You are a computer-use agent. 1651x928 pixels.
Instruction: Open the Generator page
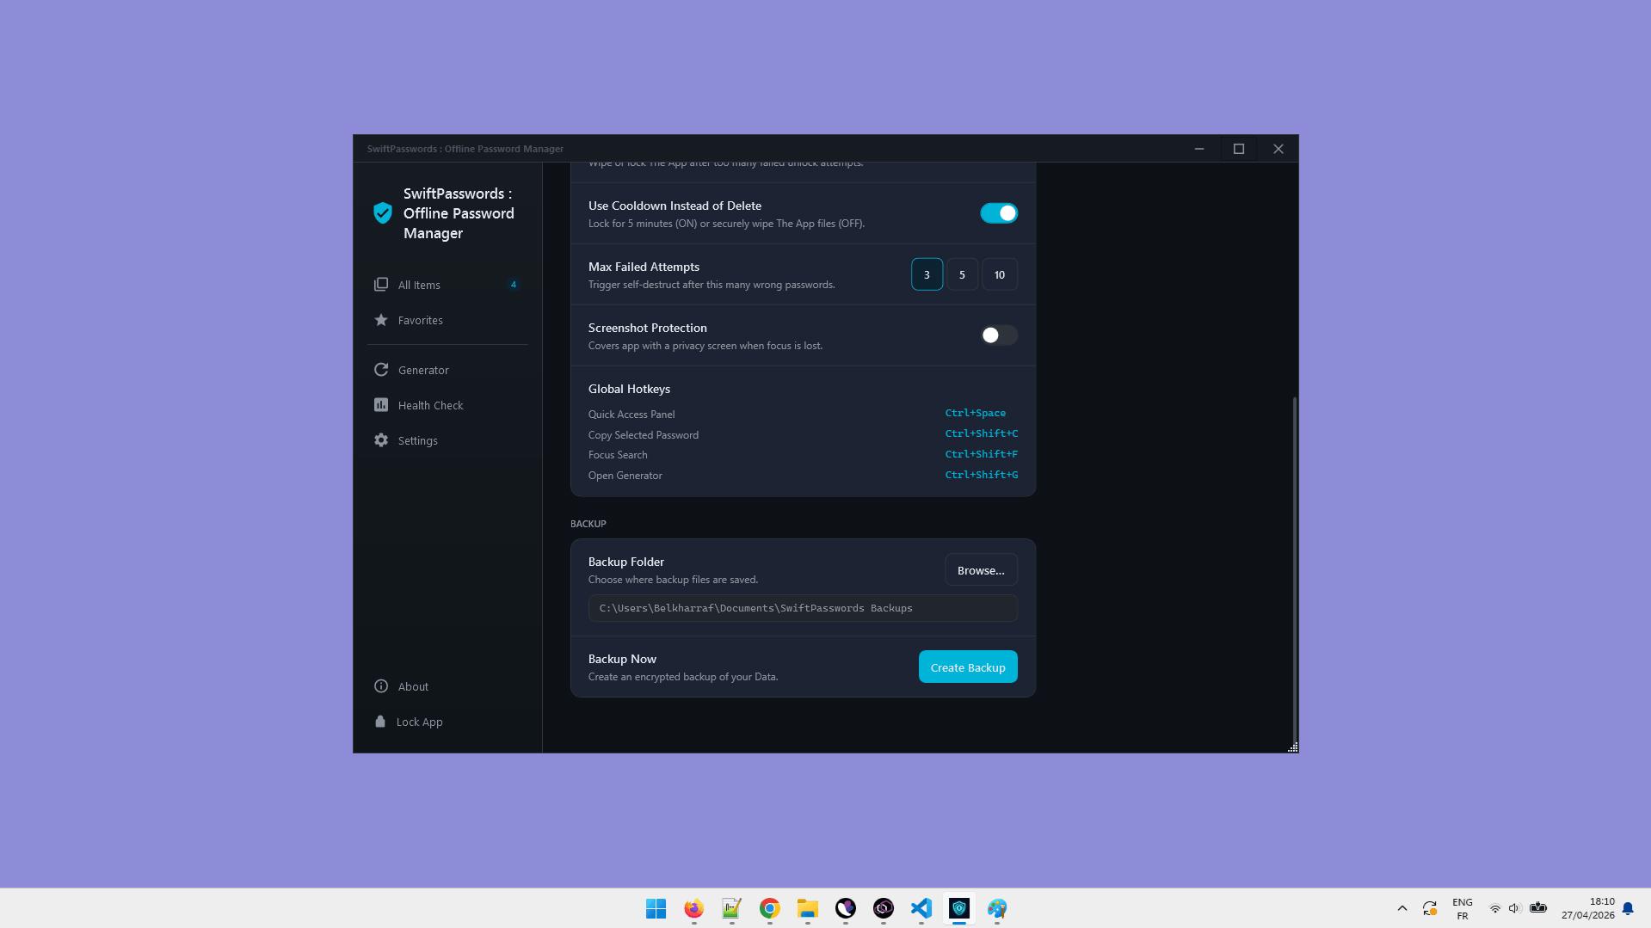click(x=447, y=370)
